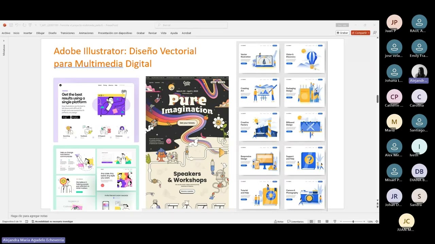Select the purple 'Get the best results' image
The width and height of the screenshot is (435, 244).
pyautogui.click(x=96, y=110)
